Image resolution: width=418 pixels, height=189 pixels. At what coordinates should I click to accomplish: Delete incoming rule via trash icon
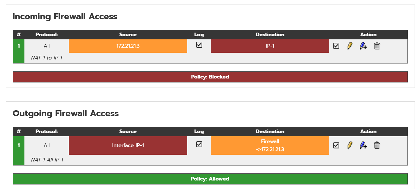[377, 46]
